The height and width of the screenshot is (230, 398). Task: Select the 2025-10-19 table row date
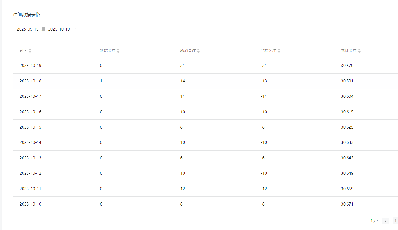[30, 66]
